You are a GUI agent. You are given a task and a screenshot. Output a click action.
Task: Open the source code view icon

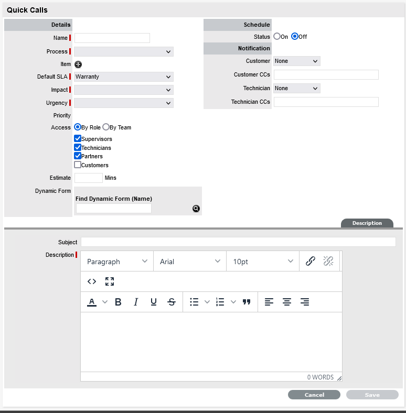click(x=92, y=281)
